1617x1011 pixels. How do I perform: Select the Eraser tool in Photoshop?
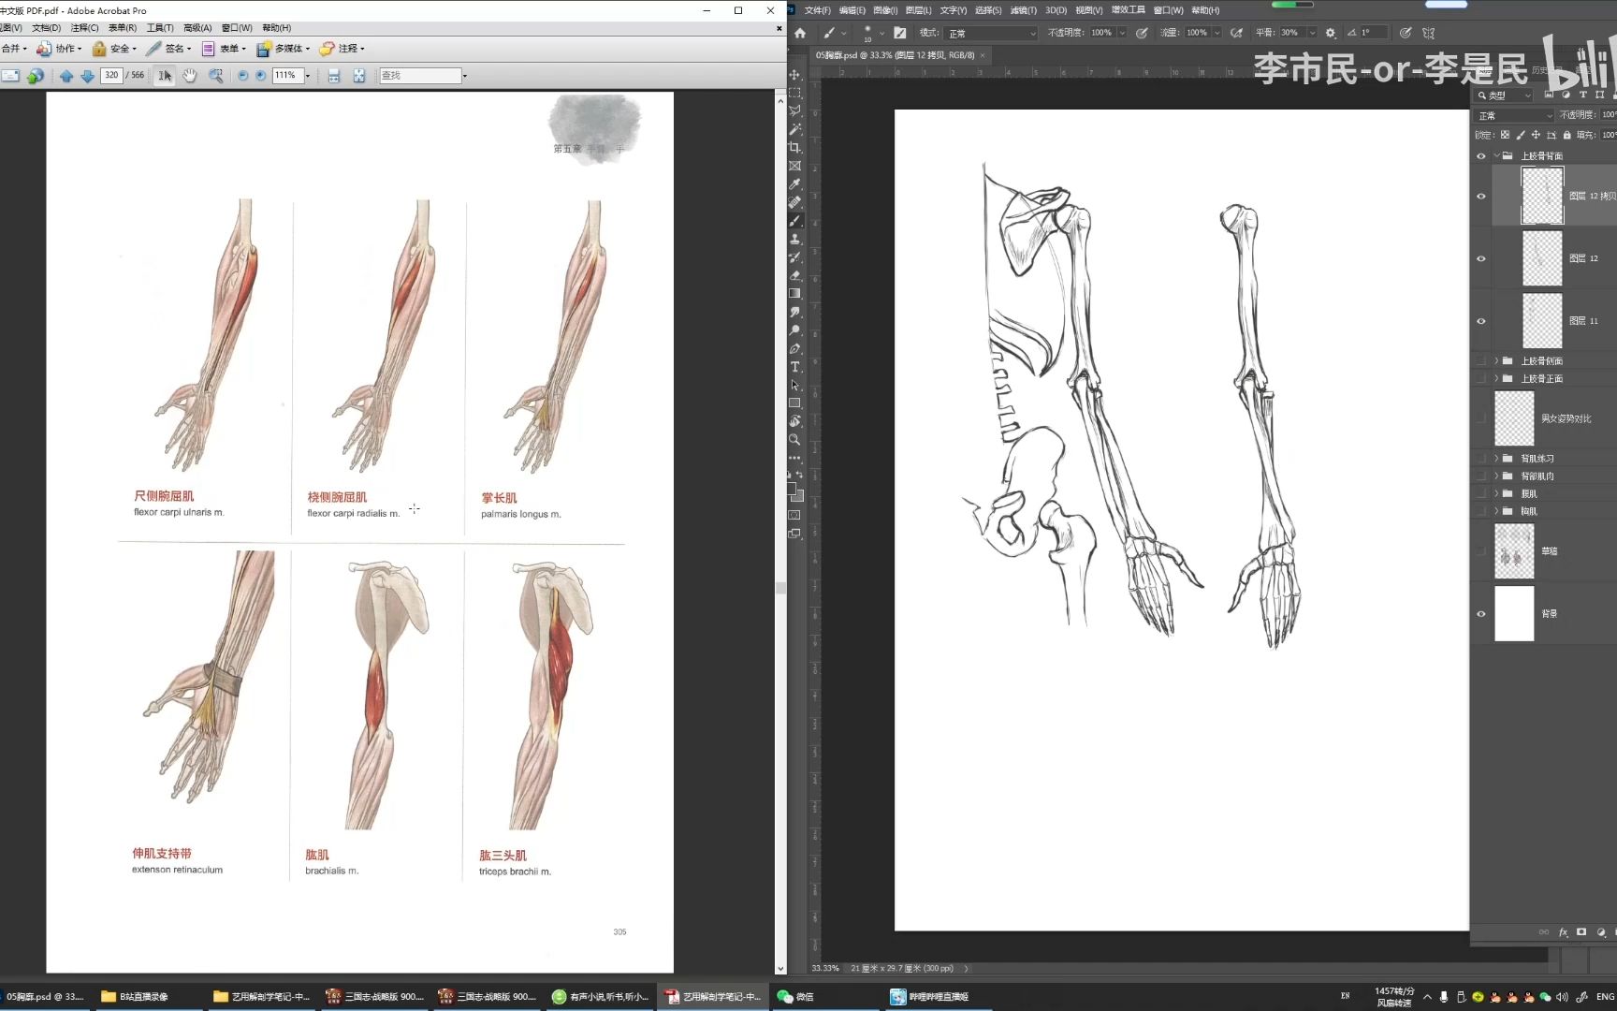click(794, 276)
